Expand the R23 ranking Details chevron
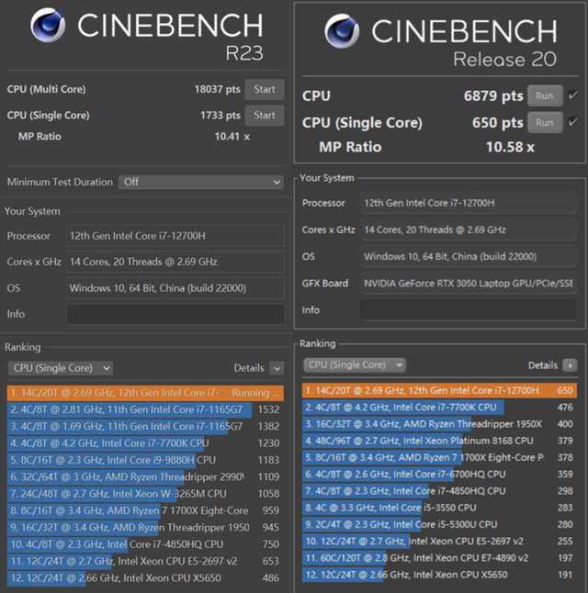Screen dimensions: 588x593 [277, 368]
